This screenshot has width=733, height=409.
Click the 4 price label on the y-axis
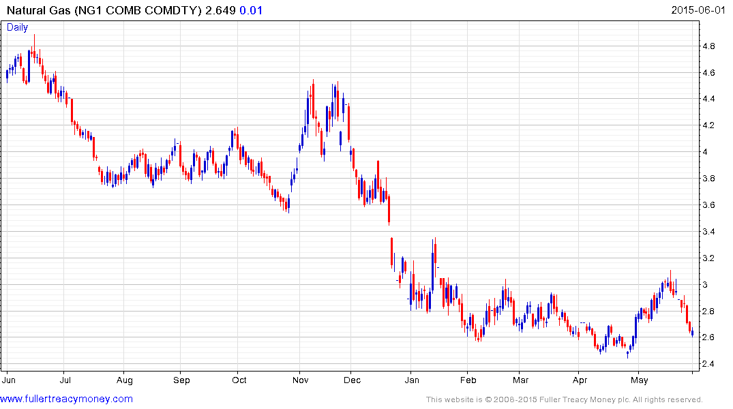[x=705, y=152]
